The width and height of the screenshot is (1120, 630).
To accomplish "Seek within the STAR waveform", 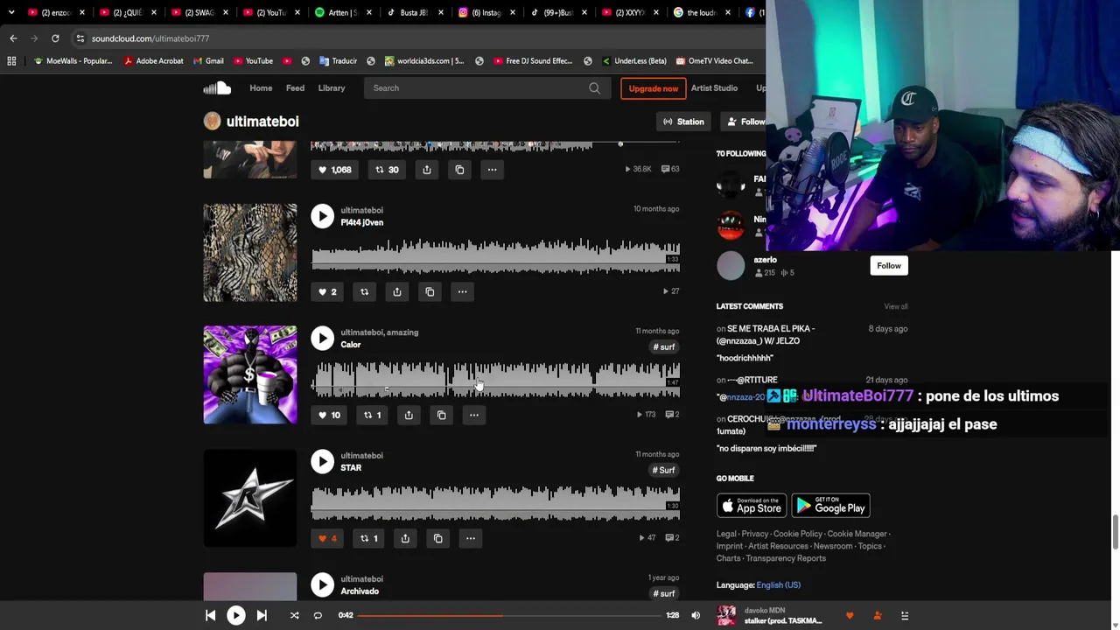I will point(495,502).
